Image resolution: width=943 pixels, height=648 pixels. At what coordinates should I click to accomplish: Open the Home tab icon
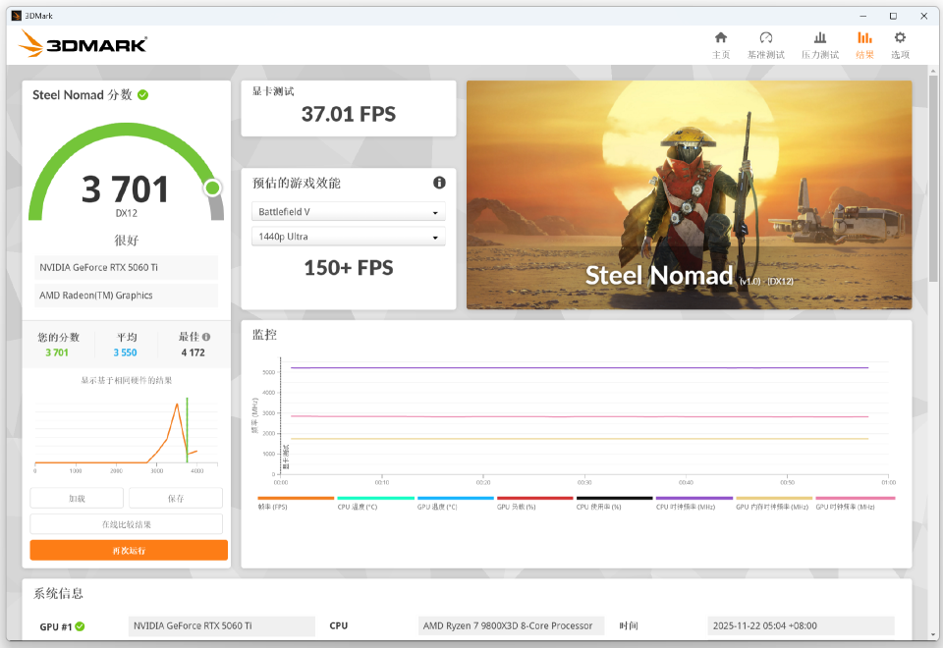720,38
